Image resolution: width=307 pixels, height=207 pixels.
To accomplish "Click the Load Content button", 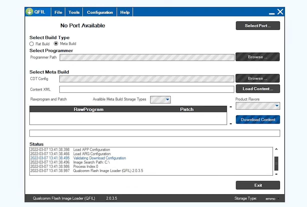I will [258, 89].
